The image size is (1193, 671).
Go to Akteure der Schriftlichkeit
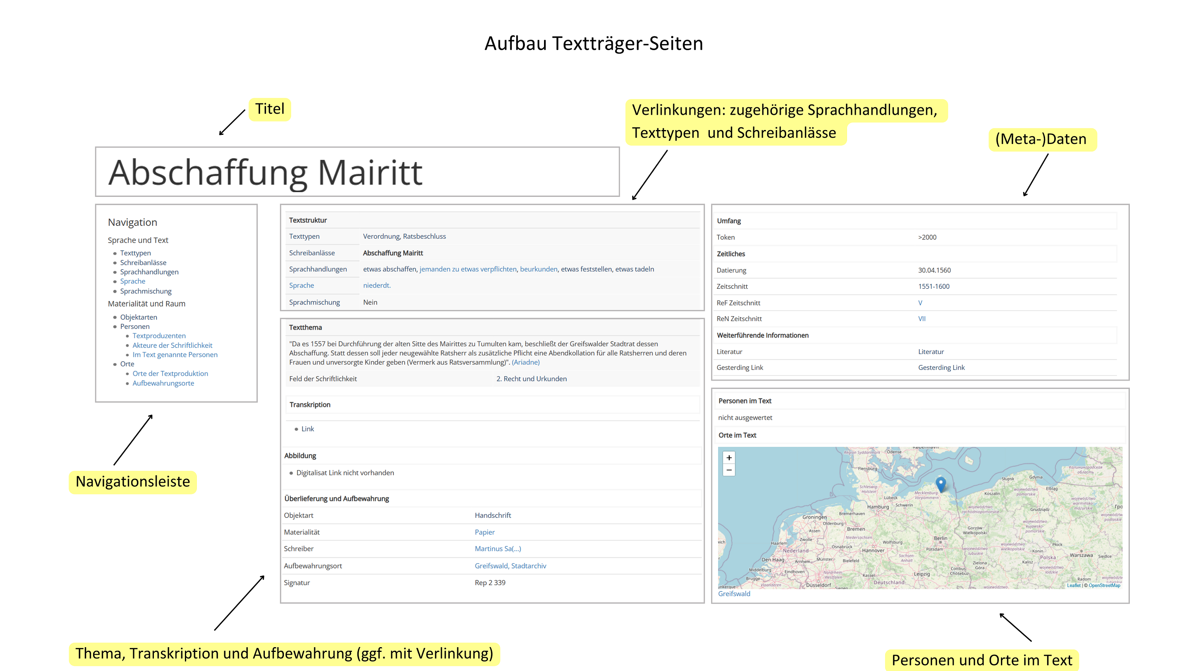point(172,345)
